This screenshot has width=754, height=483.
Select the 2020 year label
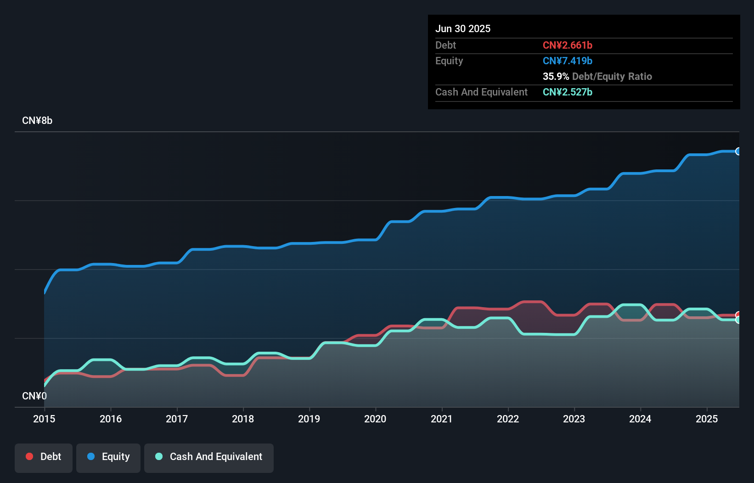375,419
